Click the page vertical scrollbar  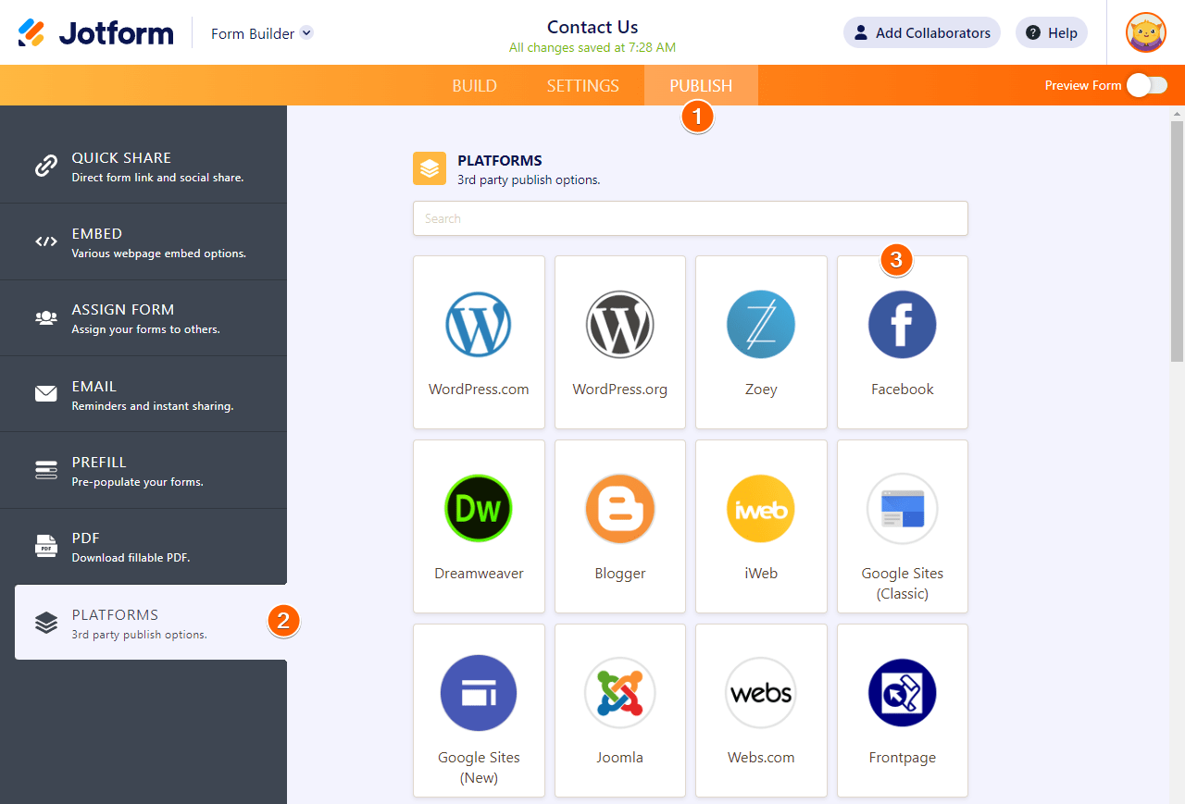(1178, 241)
